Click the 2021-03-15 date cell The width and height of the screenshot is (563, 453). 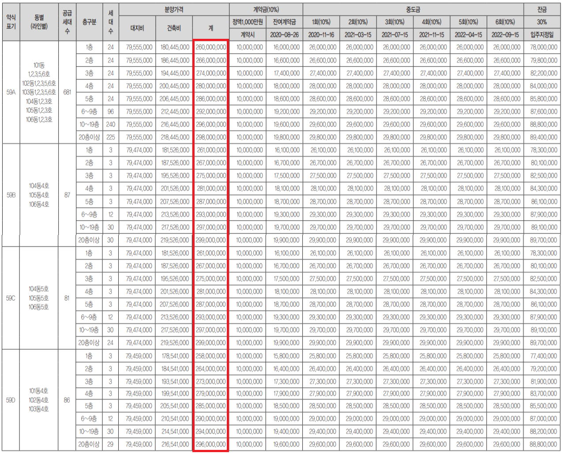358,34
